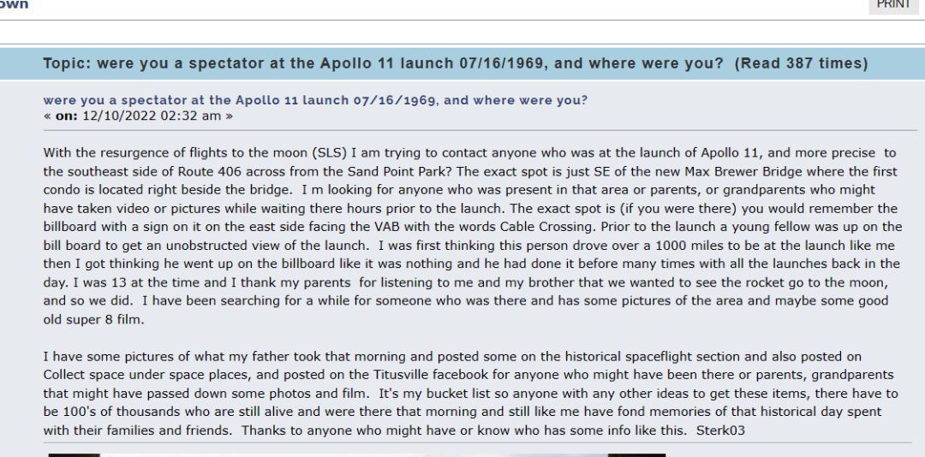Click the partially visible "own" link

pyautogui.click(x=14, y=4)
